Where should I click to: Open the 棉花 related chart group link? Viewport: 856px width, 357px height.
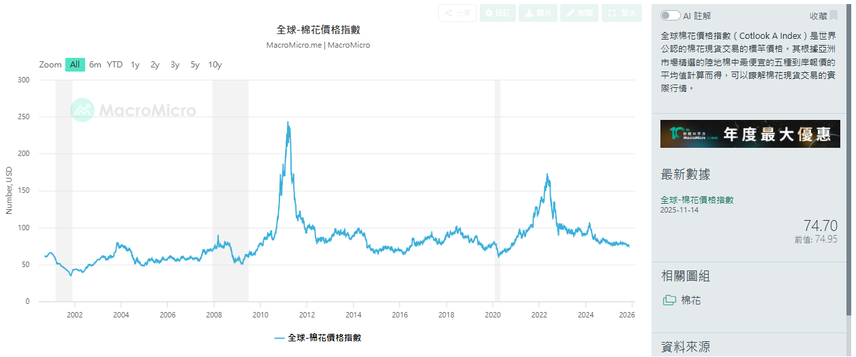coord(690,300)
